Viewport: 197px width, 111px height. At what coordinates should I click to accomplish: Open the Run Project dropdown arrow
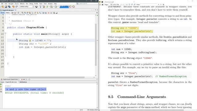tap(49, 6)
